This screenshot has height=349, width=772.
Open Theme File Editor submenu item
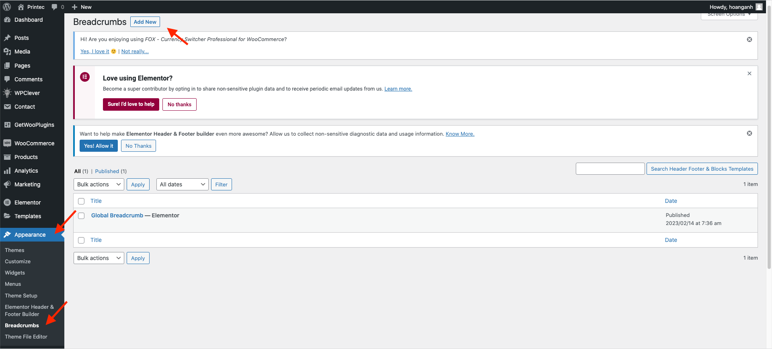point(26,337)
